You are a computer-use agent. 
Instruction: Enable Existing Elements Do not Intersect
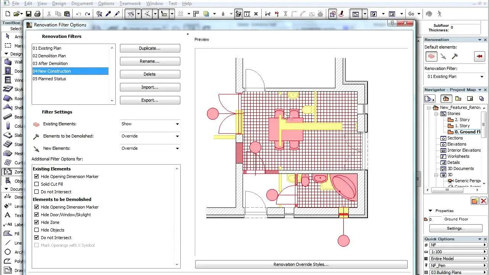(37, 192)
